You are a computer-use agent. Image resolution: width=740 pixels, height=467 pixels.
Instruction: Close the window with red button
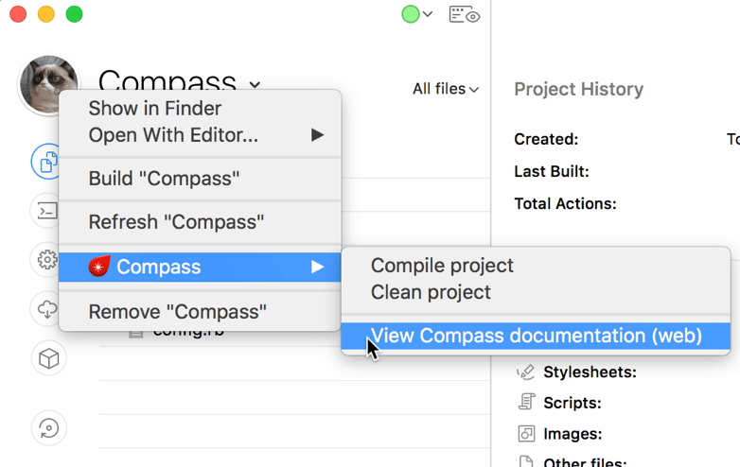[x=18, y=14]
